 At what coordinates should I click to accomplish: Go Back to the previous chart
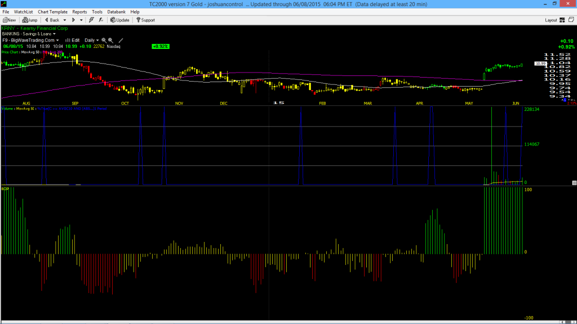click(x=52, y=20)
